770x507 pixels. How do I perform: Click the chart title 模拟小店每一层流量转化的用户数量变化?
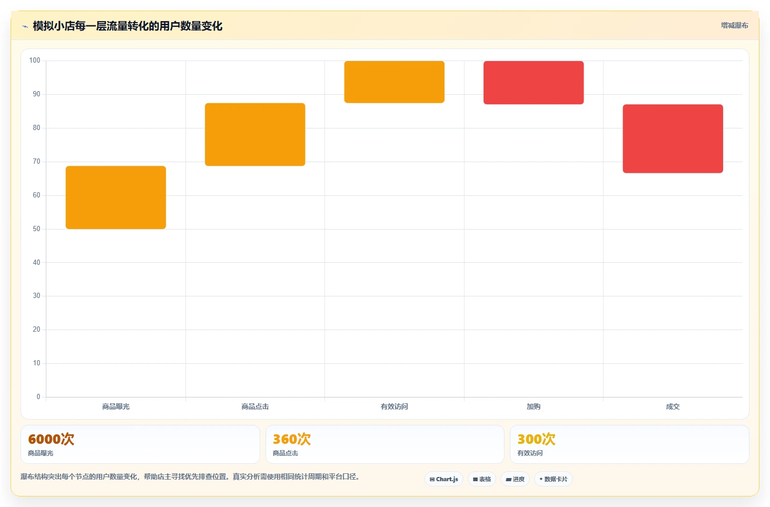click(127, 26)
